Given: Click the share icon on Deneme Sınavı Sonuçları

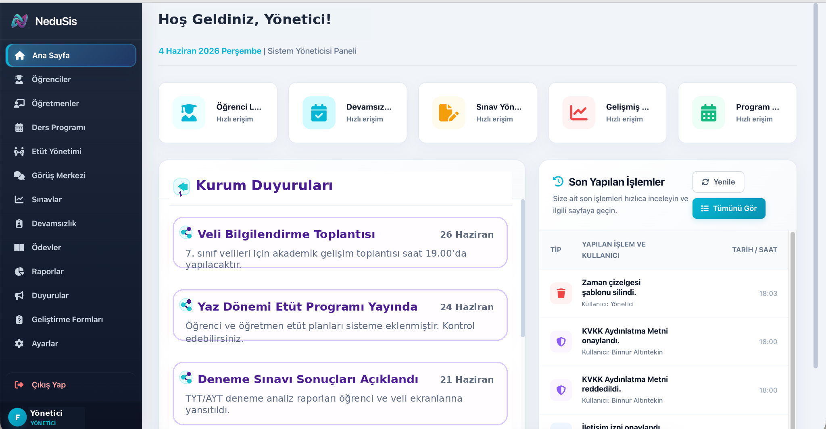Looking at the screenshot, I should (186, 377).
